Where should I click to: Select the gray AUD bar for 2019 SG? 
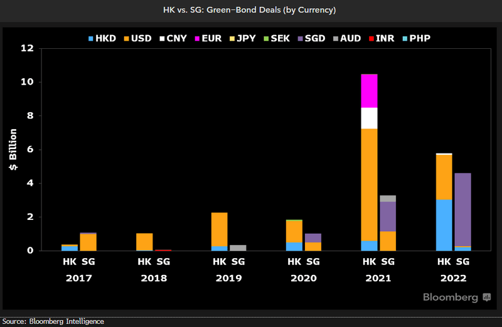(x=238, y=247)
